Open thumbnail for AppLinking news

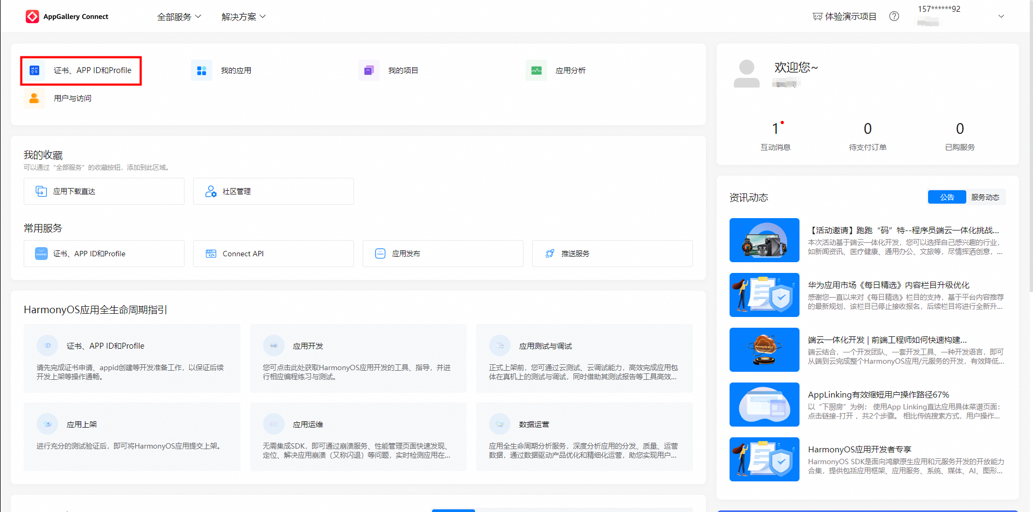pos(765,405)
